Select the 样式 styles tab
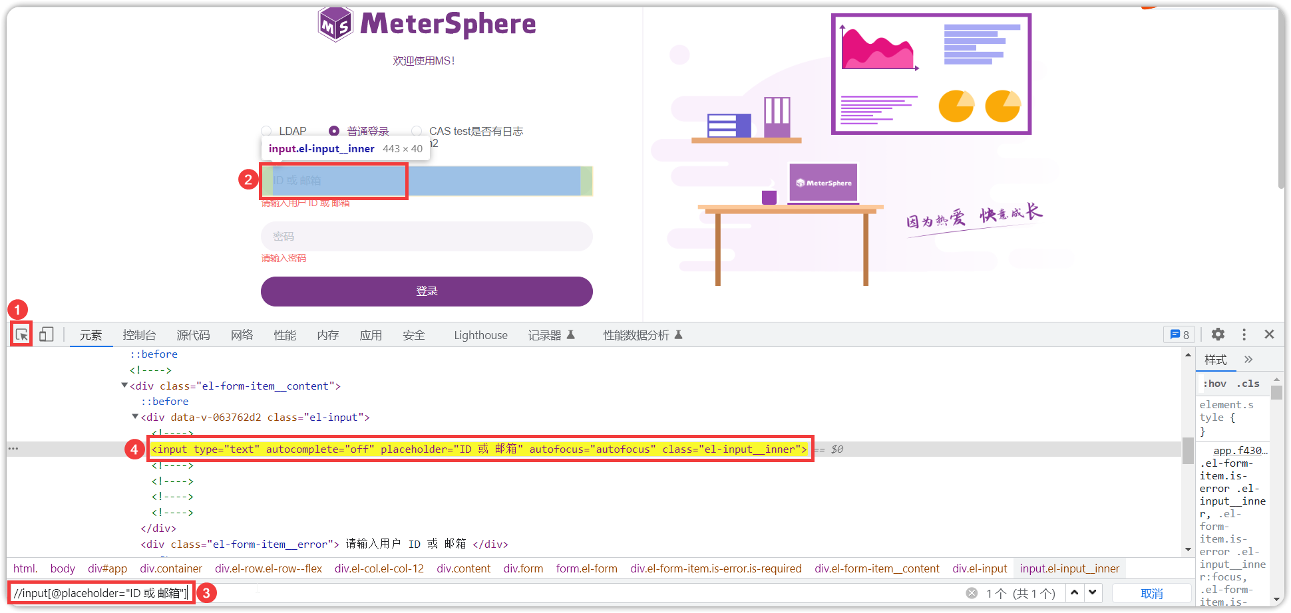The width and height of the screenshot is (1291, 613). click(1216, 360)
